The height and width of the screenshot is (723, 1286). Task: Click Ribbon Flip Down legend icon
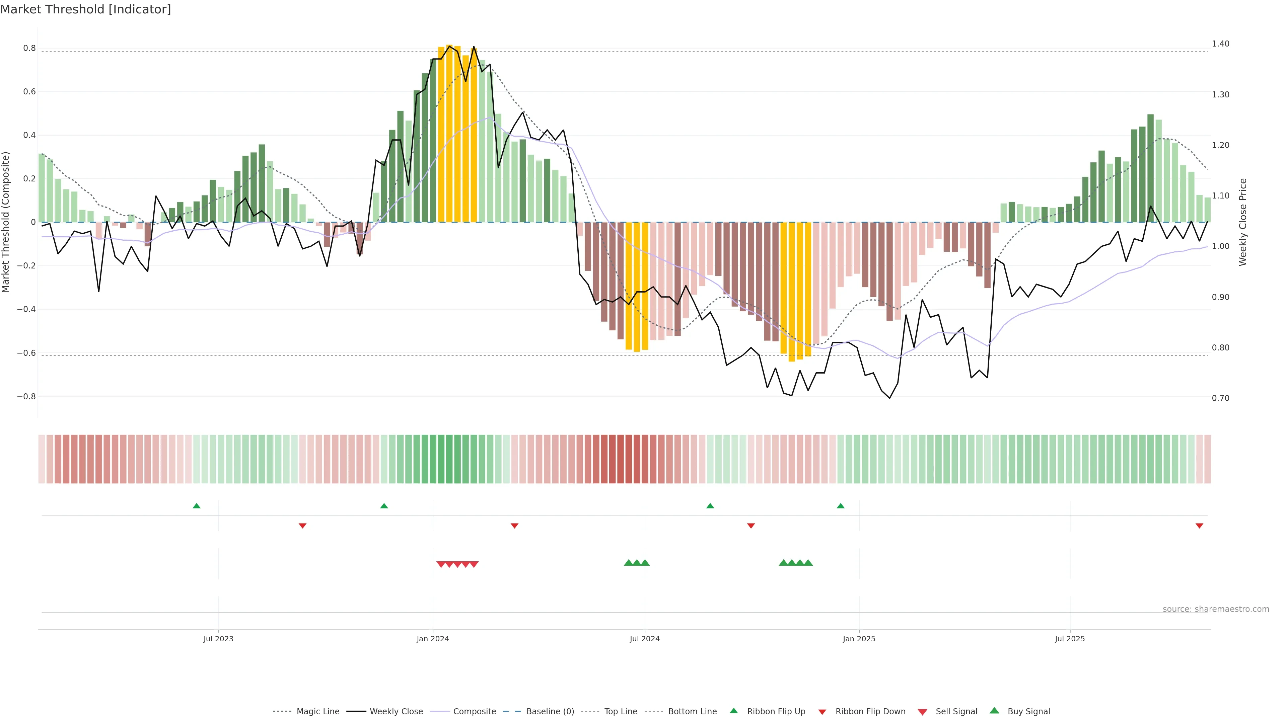coord(822,712)
